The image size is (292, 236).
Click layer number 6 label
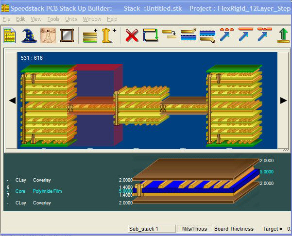click(8, 187)
